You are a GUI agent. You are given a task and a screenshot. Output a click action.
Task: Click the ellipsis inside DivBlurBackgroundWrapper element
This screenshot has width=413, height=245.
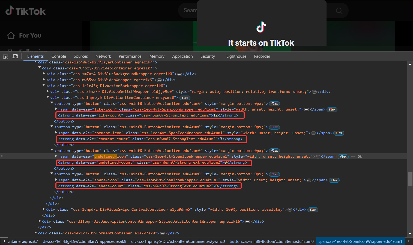(x=179, y=74)
